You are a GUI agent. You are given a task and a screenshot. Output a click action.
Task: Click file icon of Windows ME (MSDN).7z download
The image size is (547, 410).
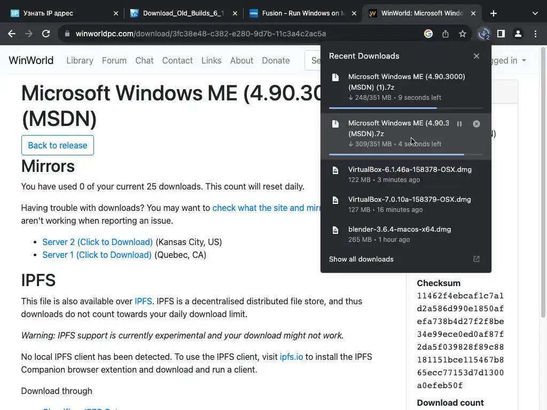click(335, 124)
